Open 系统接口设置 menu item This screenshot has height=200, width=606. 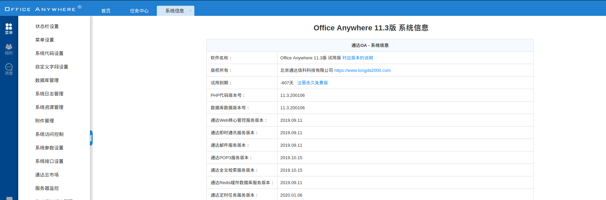[x=49, y=161]
